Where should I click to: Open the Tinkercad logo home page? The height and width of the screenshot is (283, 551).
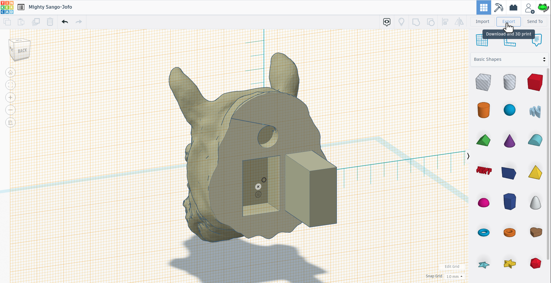7,7
